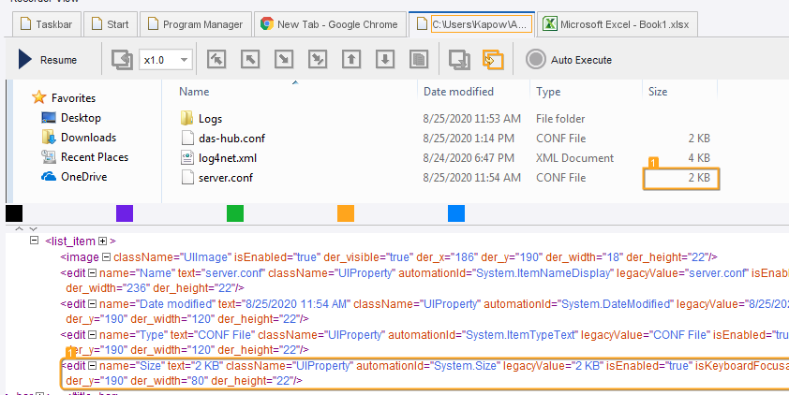Click the up arrow toolbar icon
Image resolution: width=789 pixels, height=395 pixels.
tap(351, 60)
